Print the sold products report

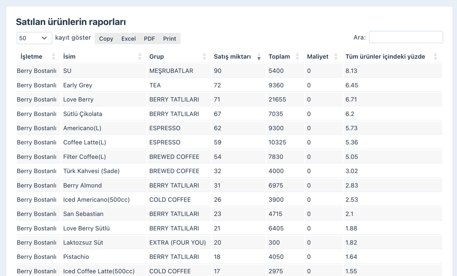pyautogui.click(x=170, y=38)
